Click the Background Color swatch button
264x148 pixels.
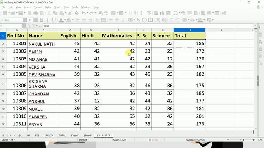[x=69, y=20]
